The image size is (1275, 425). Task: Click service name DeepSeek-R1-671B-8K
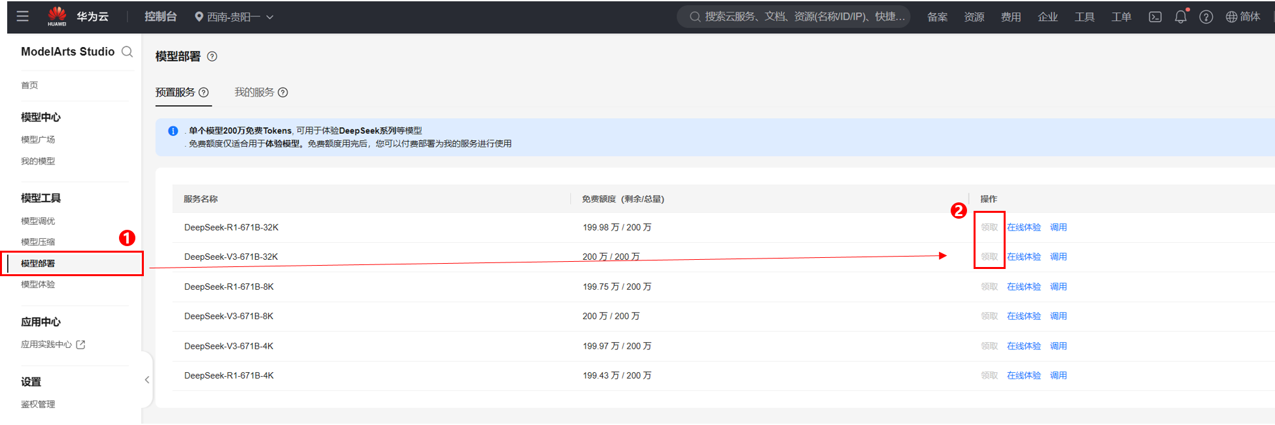229,287
